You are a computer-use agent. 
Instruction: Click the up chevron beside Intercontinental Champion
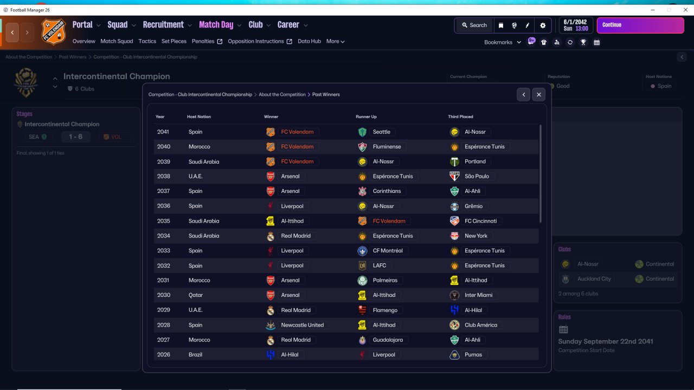55,79
